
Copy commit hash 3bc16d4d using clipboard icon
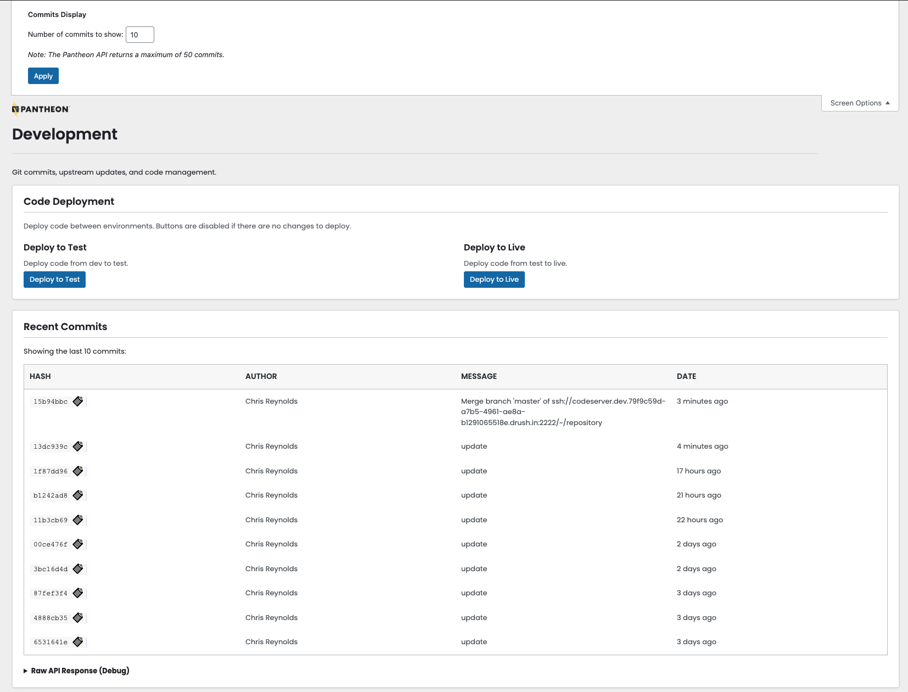[x=78, y=568]
